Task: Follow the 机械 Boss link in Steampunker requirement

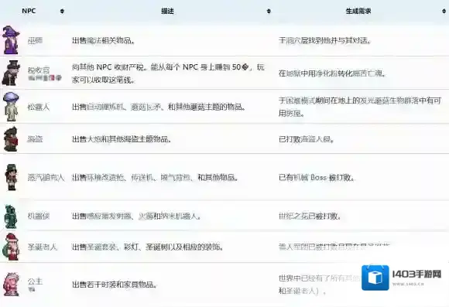Action: point(310,177)
